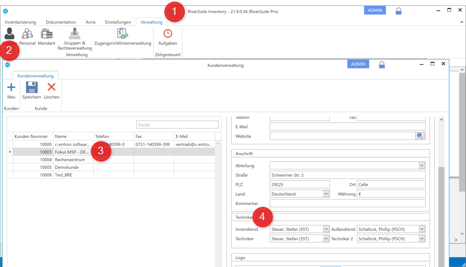Sort by the Telefon column header
The image size is (466, 267).
[114, 136]
